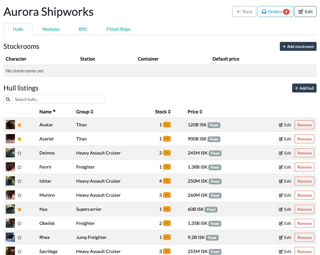Viewport: 320px width, 255px height.
Task: Sort hull listings by Name
Action: pos(47,112)
